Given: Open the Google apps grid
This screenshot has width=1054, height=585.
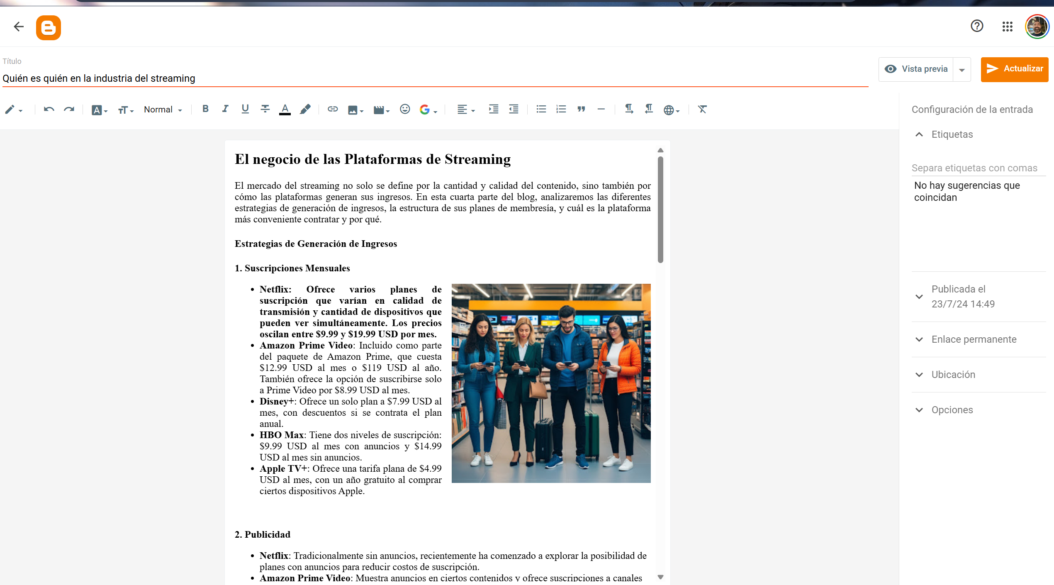Looking at the screenshot, I should pyautogui.click(x=1008, y=27).
